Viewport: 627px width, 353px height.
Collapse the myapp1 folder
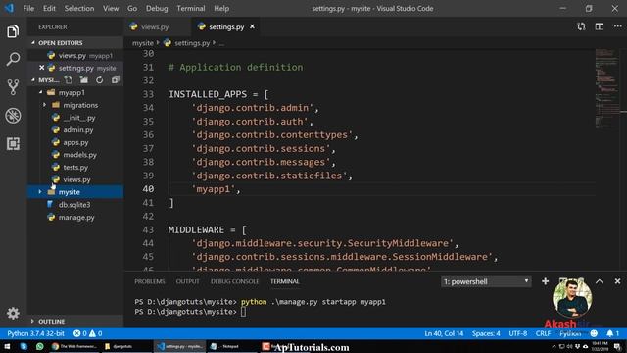[40, 92]
